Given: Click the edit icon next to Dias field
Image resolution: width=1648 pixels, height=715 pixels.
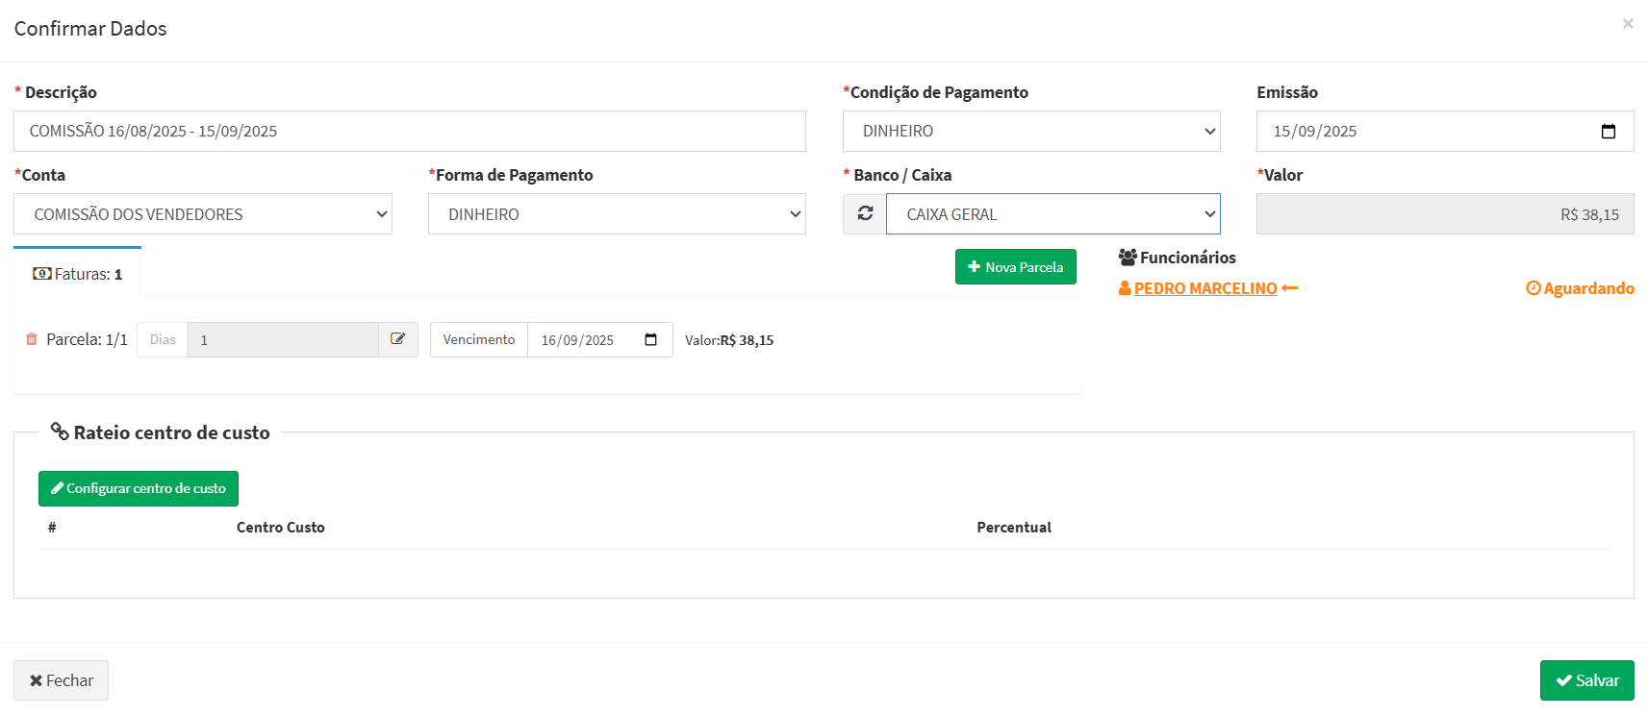Looking at the screenshot, I should click(x=398, y=339).
